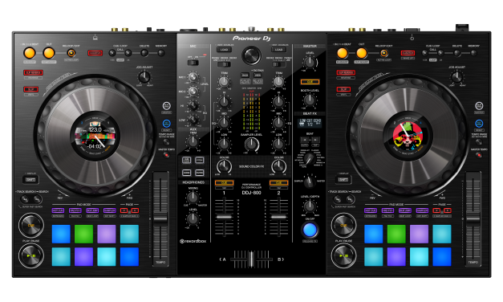Image resolution: width=503 pixels, height=302 pixels.
Task: Slide the A/B crossfader
Action: [x=252, y=259]
